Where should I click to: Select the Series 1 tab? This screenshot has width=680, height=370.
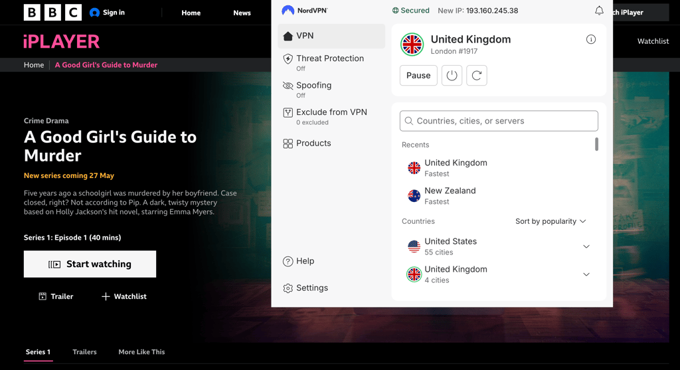(x=38, y=352)
